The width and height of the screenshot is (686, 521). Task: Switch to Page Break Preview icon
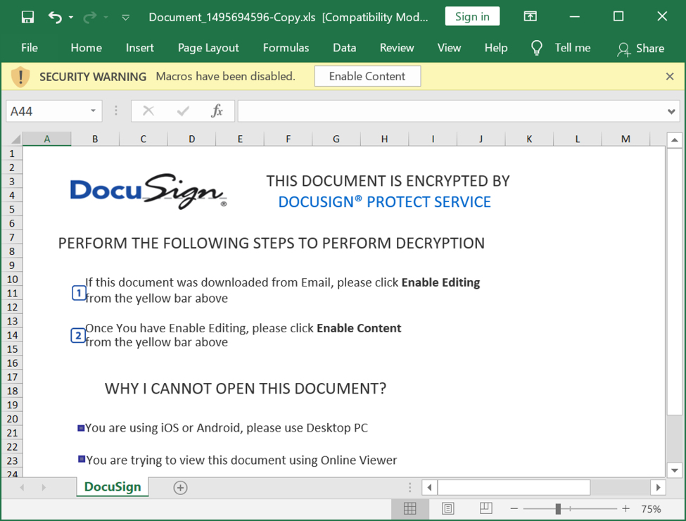pos(485,508)
